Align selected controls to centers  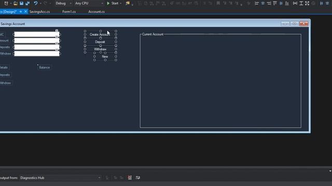(263, 4)
